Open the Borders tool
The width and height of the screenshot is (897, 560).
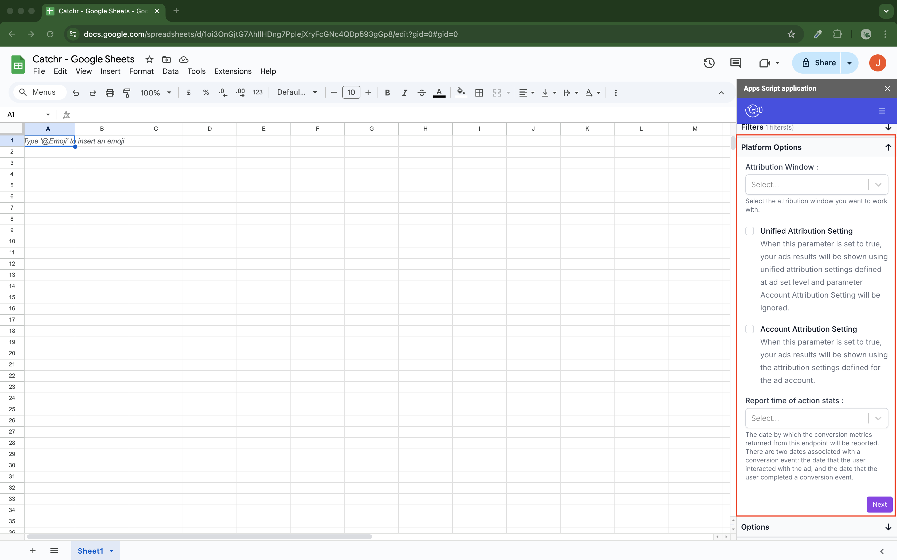(x=479, y=93)
